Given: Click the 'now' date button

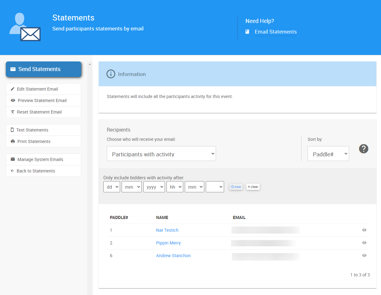Looking at the screenshot, I should (236, 187).
